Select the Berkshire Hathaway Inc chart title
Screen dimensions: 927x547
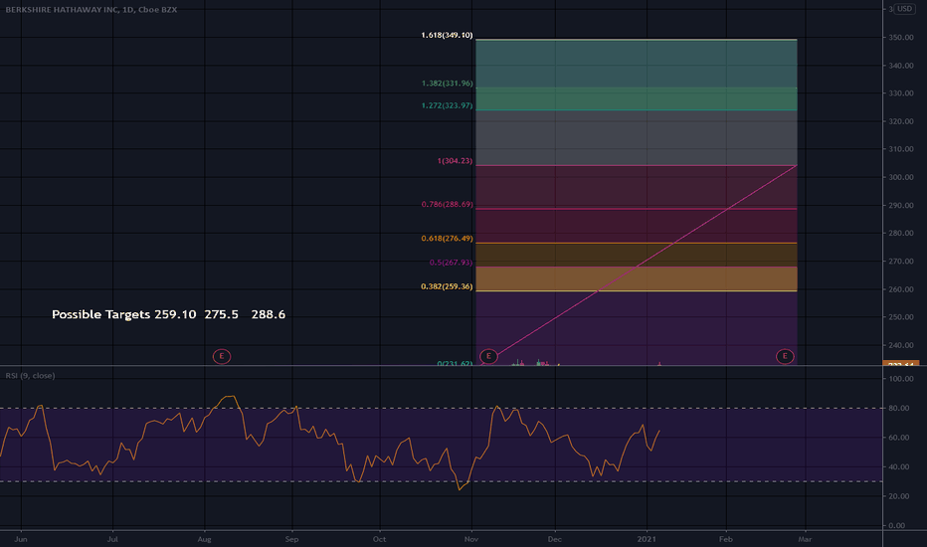92,10
